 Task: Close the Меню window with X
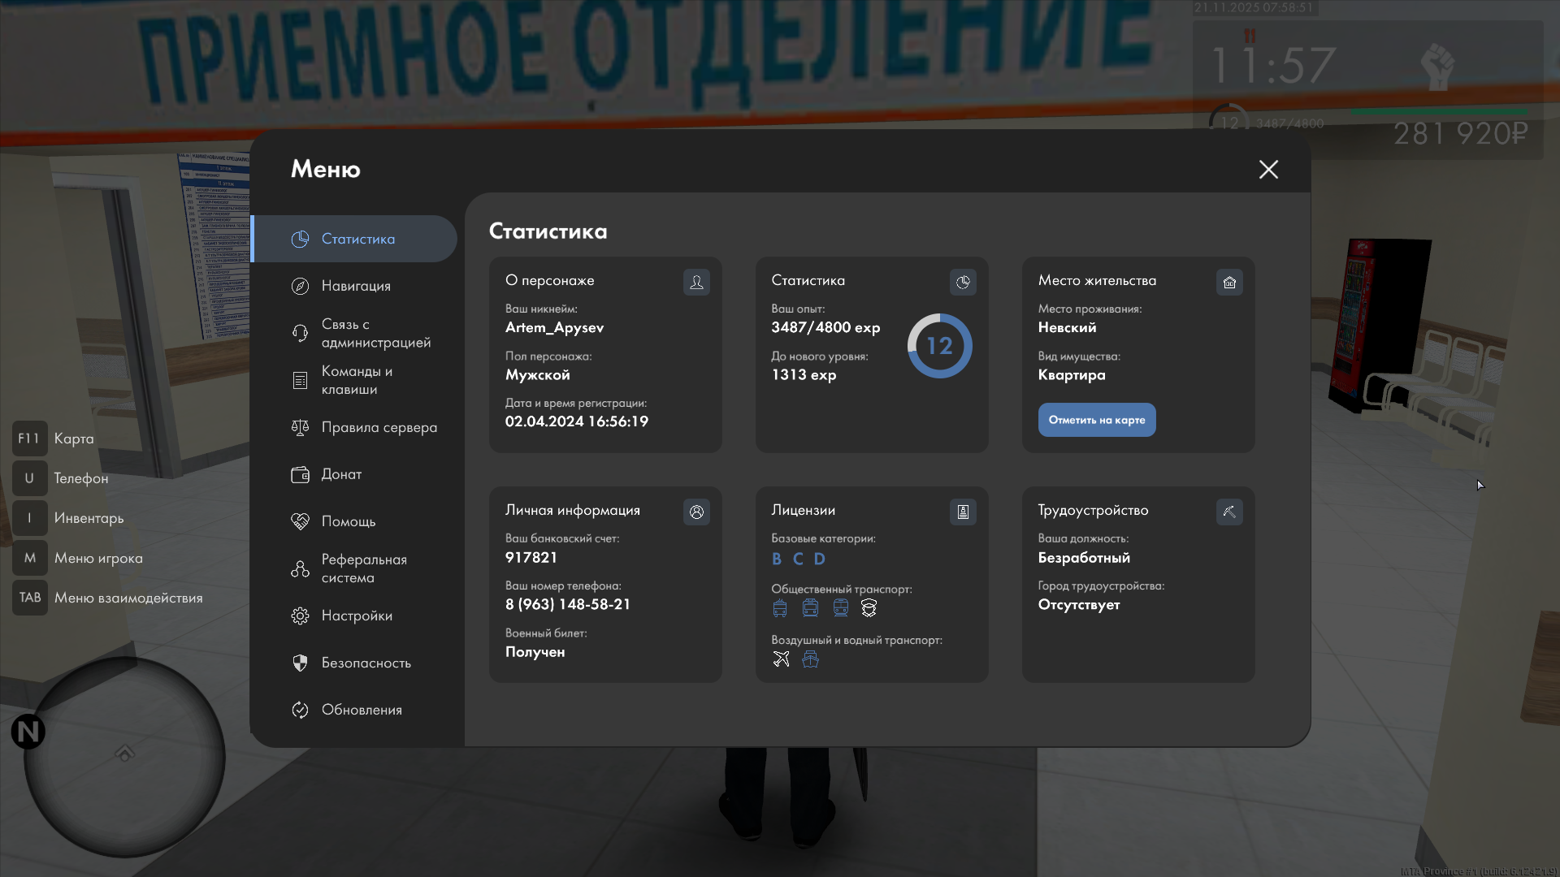[1268, 169]
